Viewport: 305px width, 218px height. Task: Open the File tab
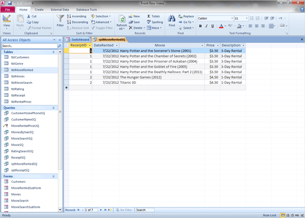[x=8, y=9]
